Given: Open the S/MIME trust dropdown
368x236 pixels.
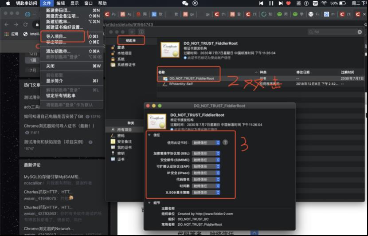Looking at the screenshot, I should pyautogui.click(x=206, y=160).
